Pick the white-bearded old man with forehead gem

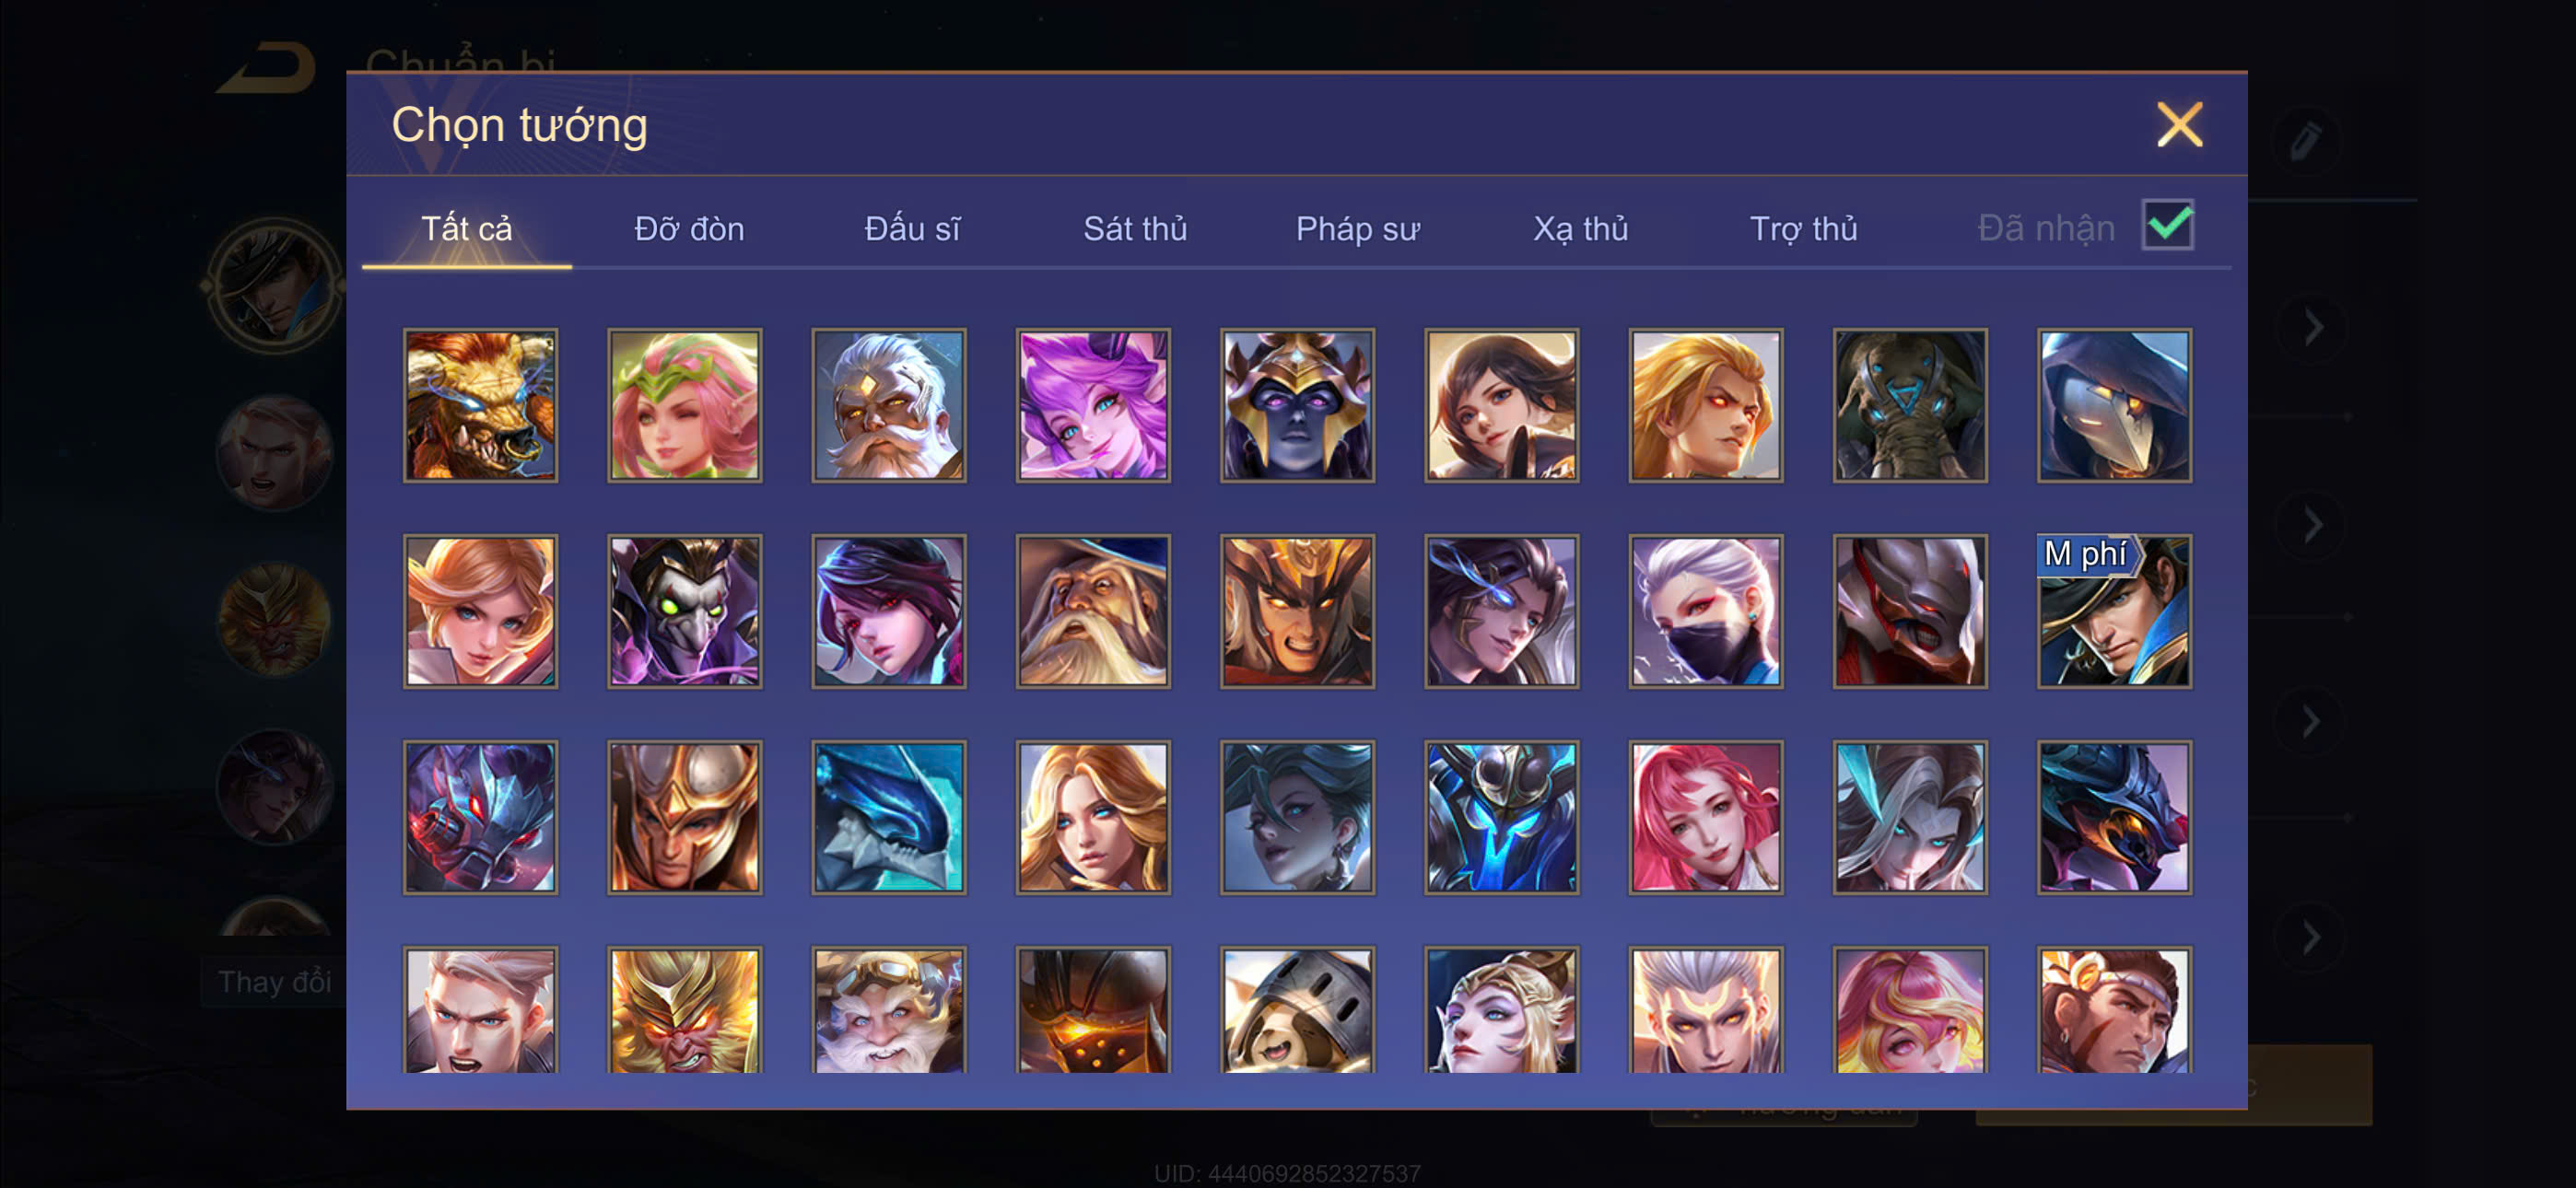[x=888, y=405]
